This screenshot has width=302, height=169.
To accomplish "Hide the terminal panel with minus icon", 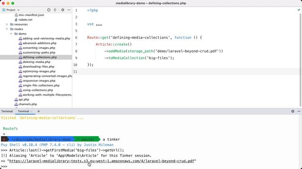I will click(299, 111).
